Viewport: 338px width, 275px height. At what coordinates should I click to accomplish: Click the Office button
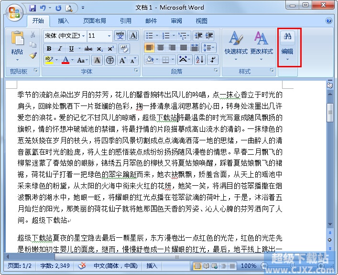click(14, 12)
